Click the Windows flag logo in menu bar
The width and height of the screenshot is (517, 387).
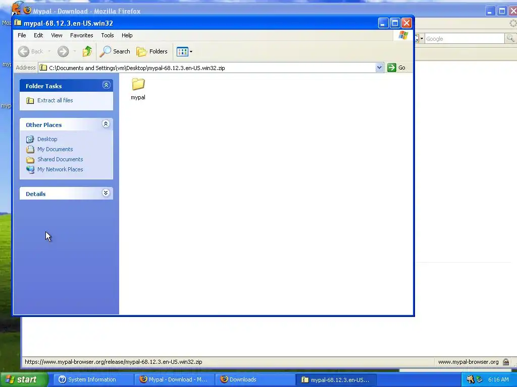(403, 35)
